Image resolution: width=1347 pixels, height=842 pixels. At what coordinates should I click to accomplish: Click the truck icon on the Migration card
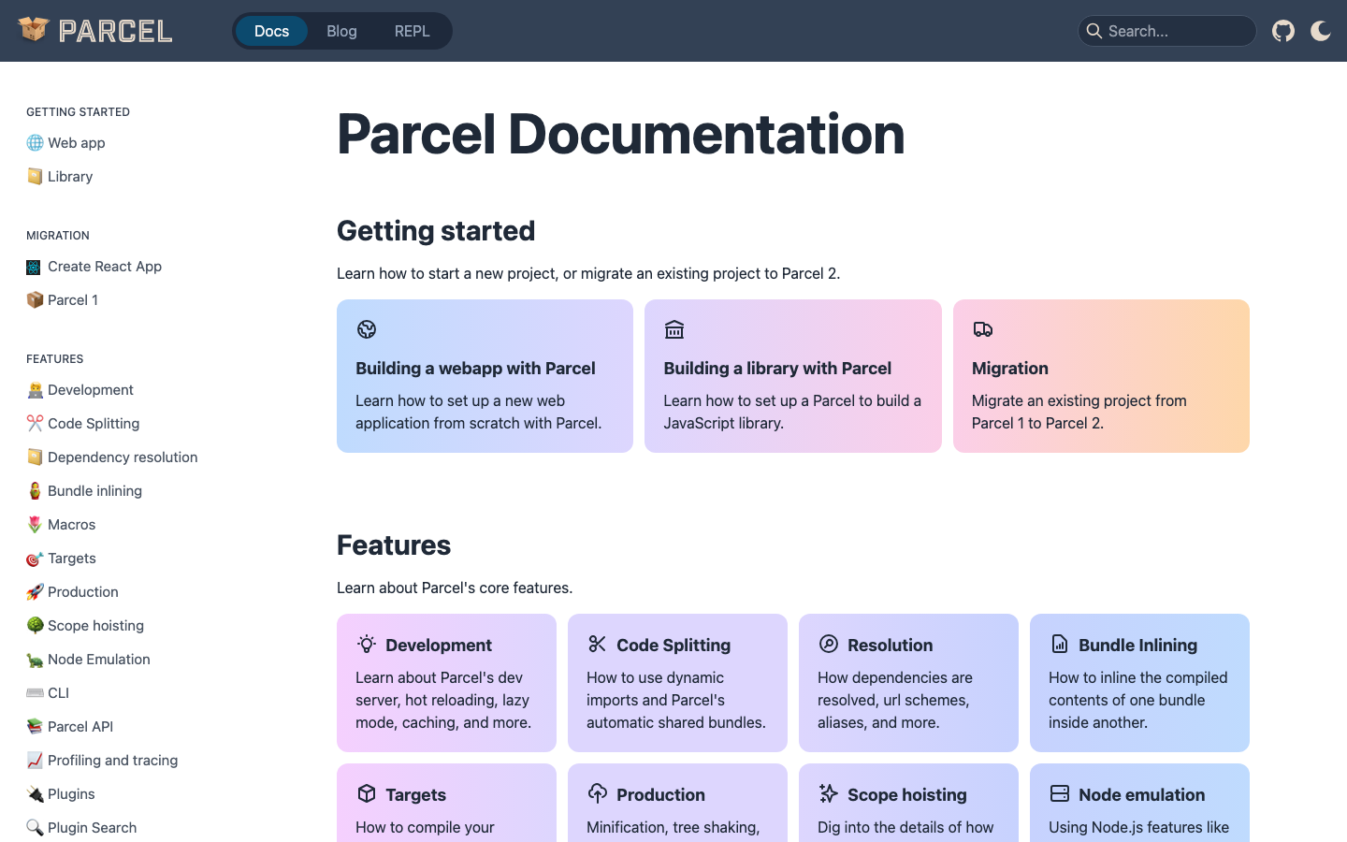click(982, 329)
